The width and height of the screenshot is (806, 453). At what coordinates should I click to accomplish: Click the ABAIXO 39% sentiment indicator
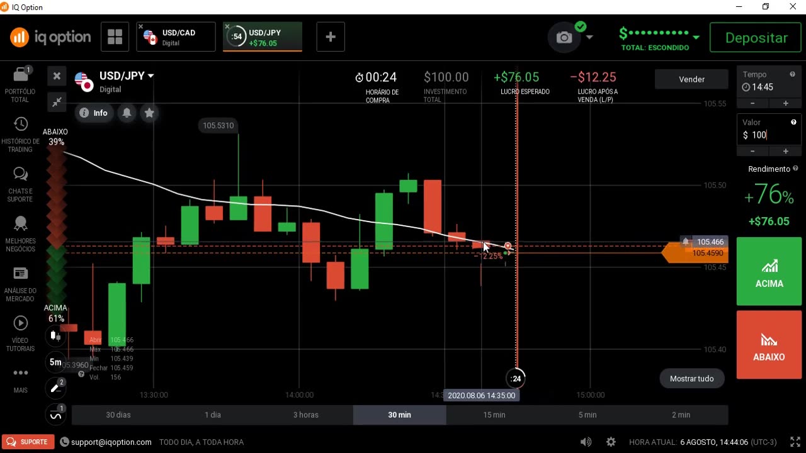pyautogui.click(x=55, y=137)
